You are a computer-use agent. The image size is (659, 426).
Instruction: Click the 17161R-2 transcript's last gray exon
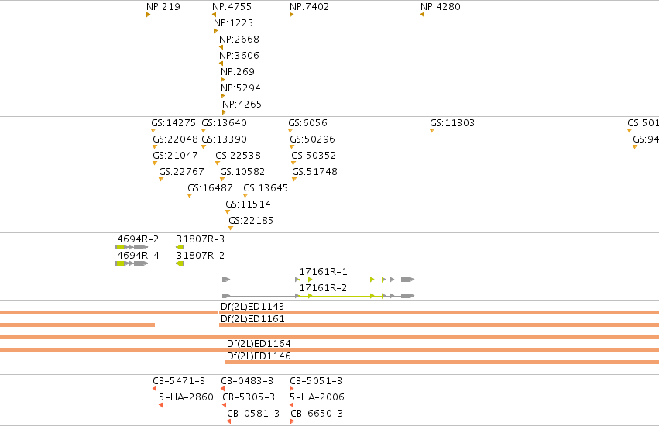pyautogui.click(x=407, y=296)
